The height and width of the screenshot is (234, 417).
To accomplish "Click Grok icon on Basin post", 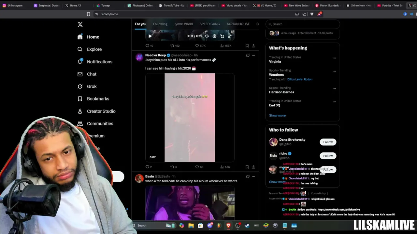I will point(248,176).
